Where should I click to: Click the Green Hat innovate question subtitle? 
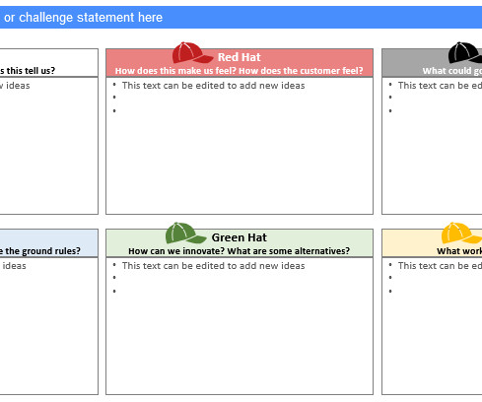[240, 251]
